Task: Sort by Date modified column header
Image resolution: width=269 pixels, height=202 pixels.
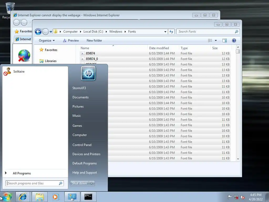Action: coord(163,48)
